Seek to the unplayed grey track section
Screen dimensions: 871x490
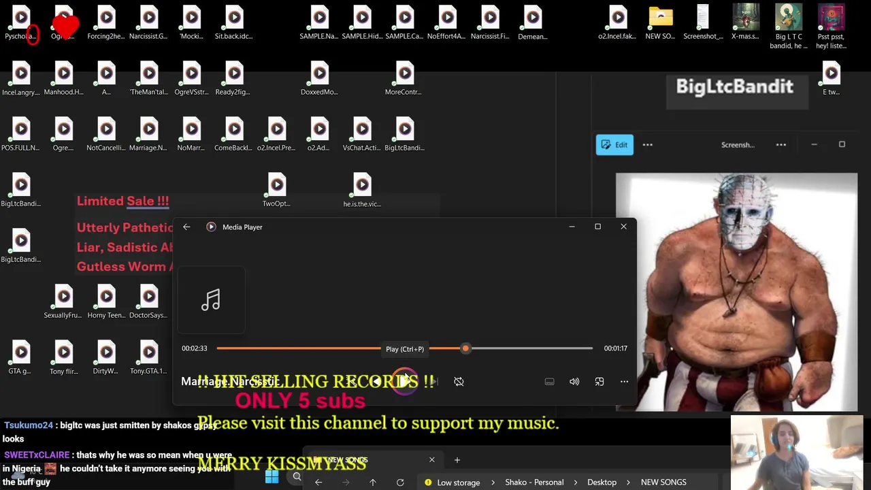(531, 348)
